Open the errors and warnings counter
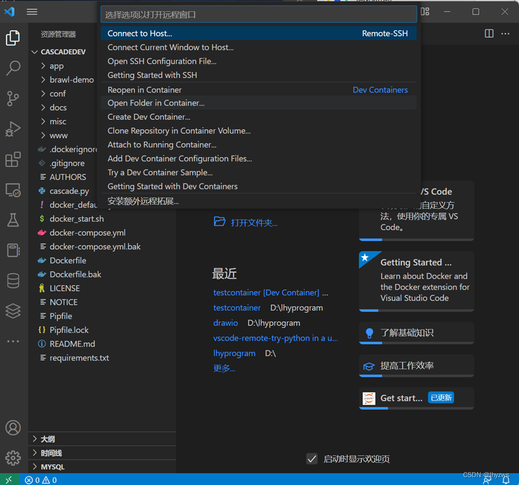Image resolution: width=519 pixels, height=485 pixels. click(x=41, y=480)
